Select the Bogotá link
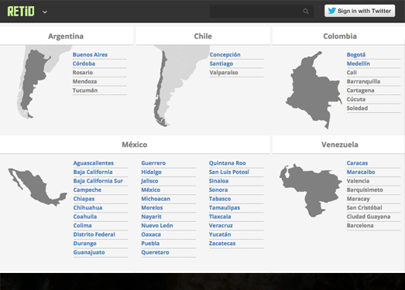The image size is (405, 290). click(356, 55)
